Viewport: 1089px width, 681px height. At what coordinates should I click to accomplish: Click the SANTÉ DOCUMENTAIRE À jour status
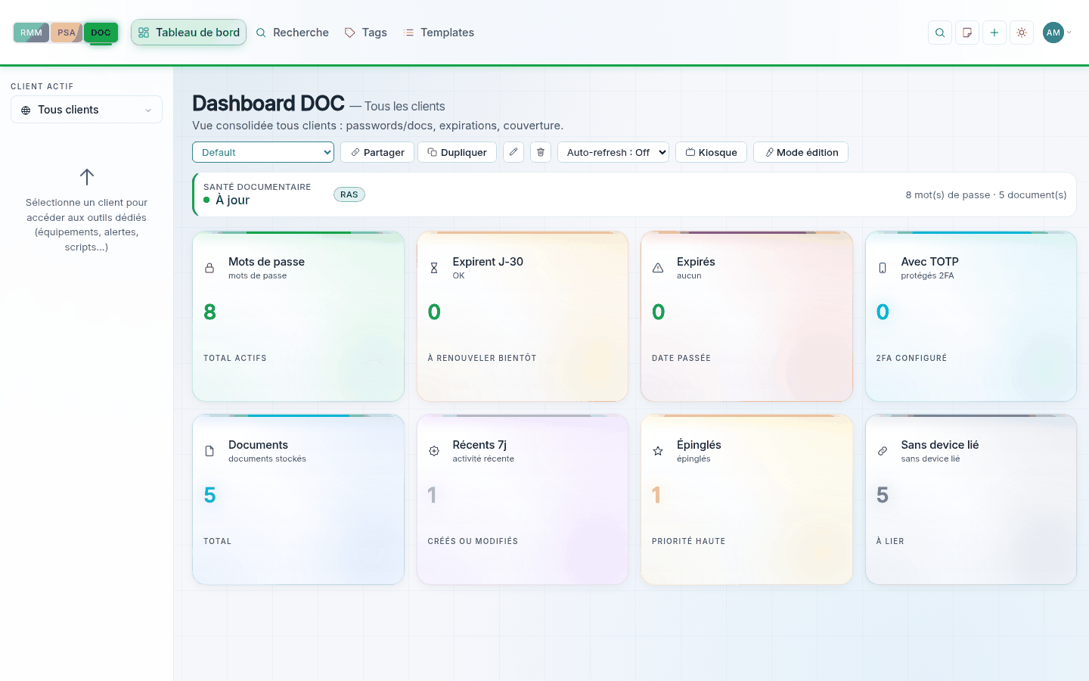pyautogui.click(x=257, y=194)
